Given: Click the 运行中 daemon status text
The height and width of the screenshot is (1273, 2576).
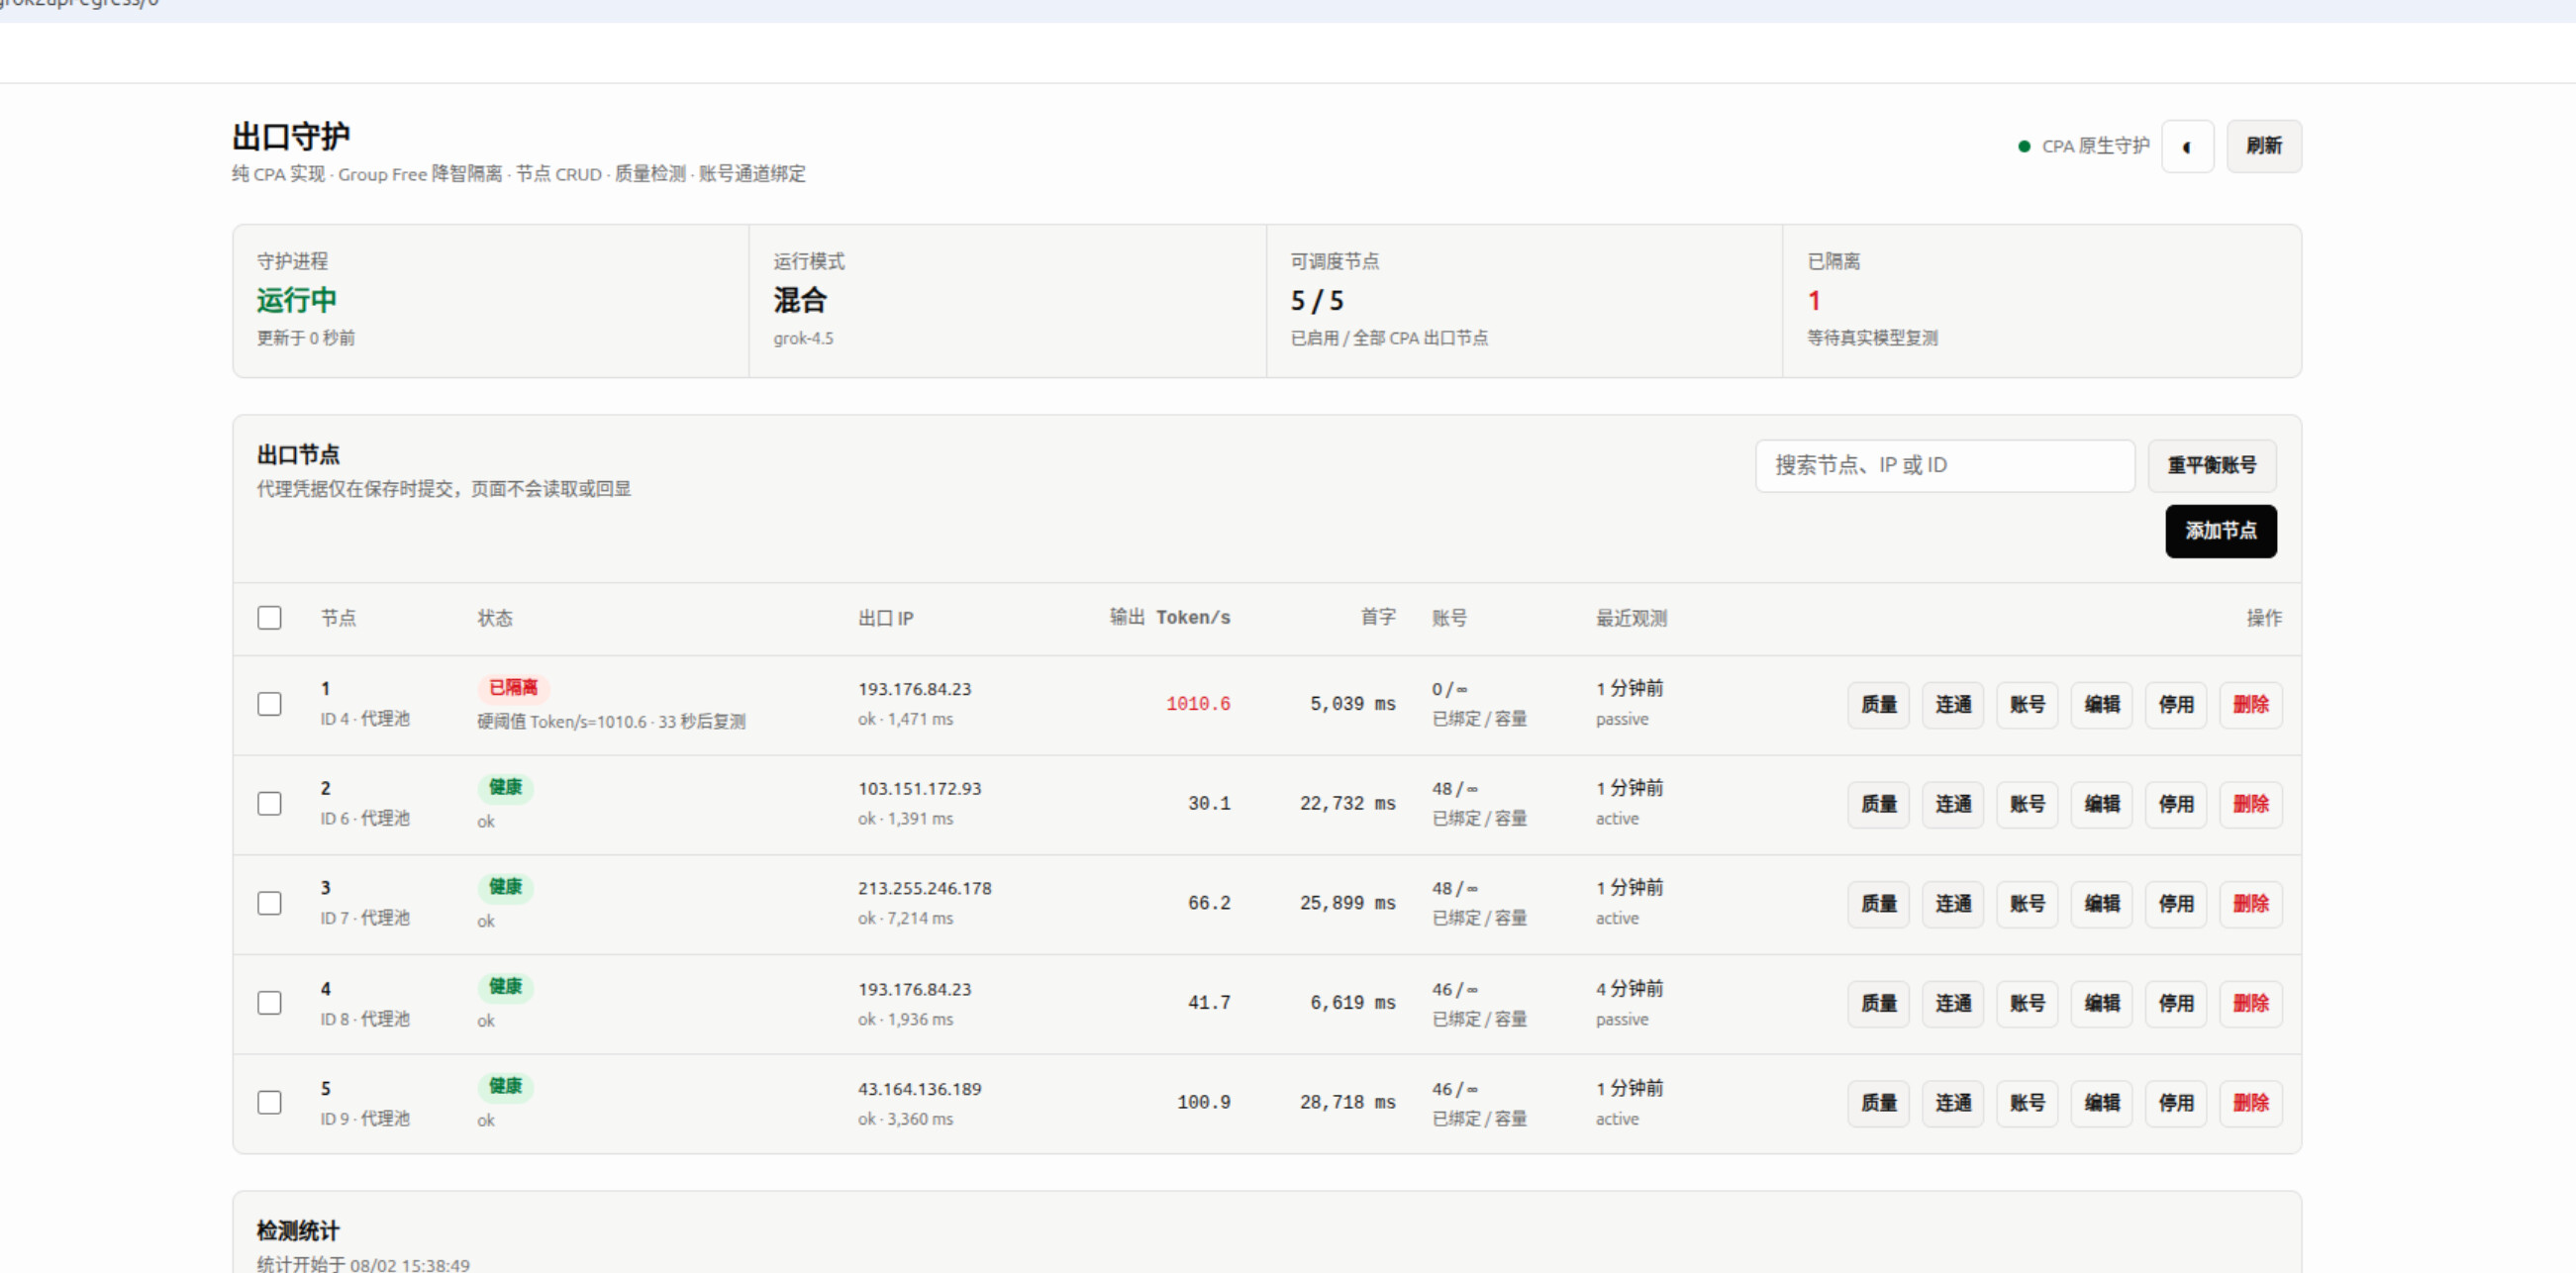Looking at the screenshot, I should click(297, 300).
